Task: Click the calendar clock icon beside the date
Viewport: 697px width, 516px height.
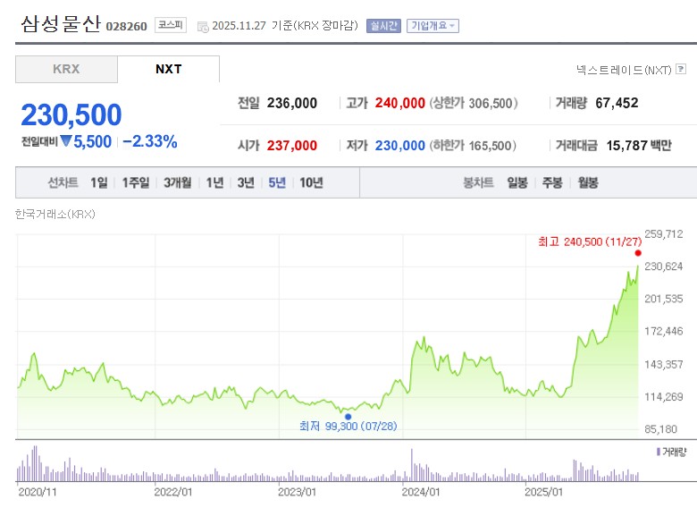Action: [x=203, y=27]
